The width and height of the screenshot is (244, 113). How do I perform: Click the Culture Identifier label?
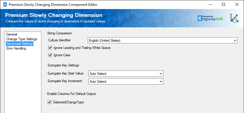pos(59,40)
